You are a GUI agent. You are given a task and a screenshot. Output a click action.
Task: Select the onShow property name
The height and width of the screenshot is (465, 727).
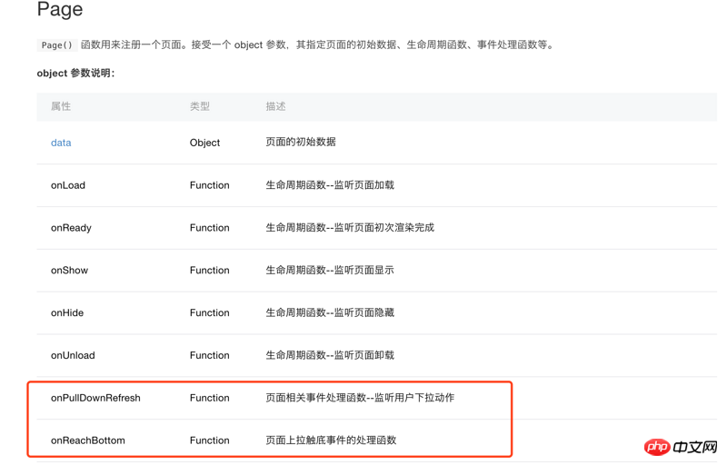pos(70,271)
